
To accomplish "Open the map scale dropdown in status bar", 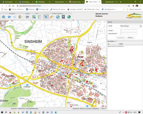I will tap(103, 109).
